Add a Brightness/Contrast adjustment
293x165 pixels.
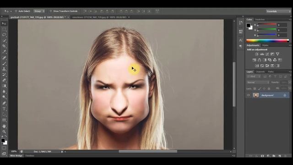coord(257,54)
